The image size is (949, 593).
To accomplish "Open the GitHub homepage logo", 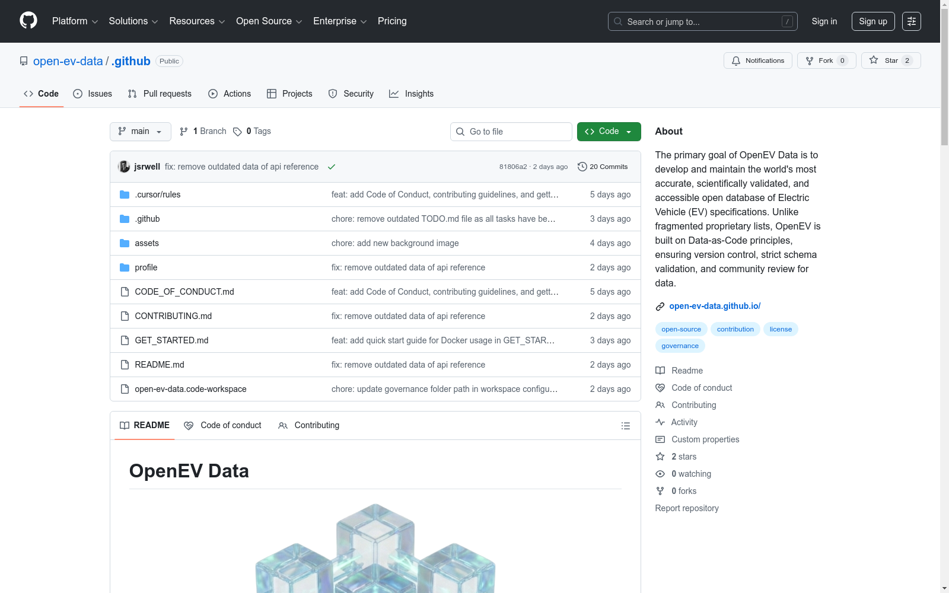I will tap(28, 21).
